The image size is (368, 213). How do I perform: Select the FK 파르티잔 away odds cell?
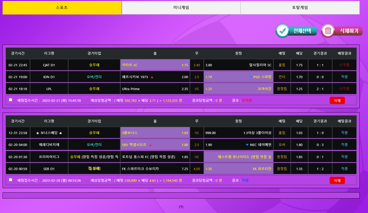click(238, 169)
